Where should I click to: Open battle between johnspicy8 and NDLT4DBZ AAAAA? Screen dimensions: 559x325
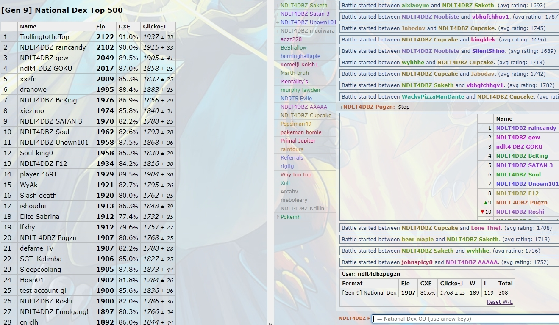pyautogui.click(x=449, y=262)
